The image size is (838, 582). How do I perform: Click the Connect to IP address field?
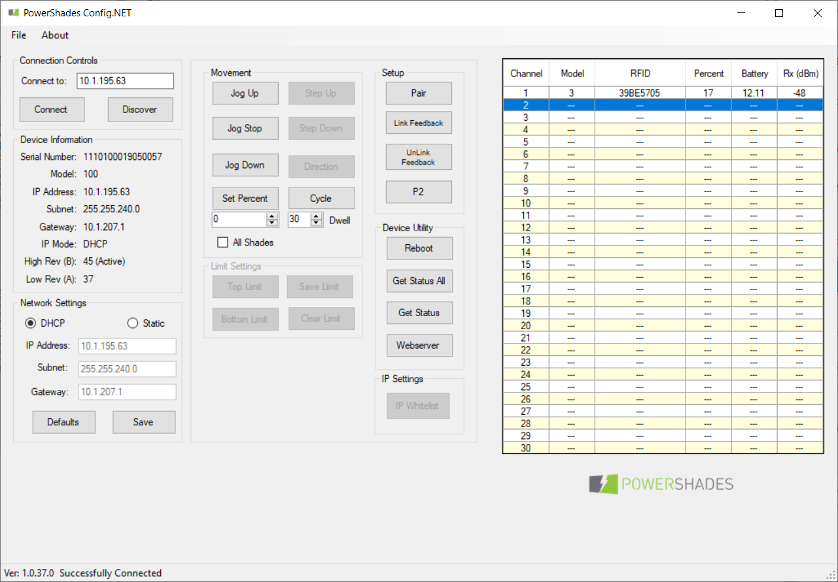125,81
